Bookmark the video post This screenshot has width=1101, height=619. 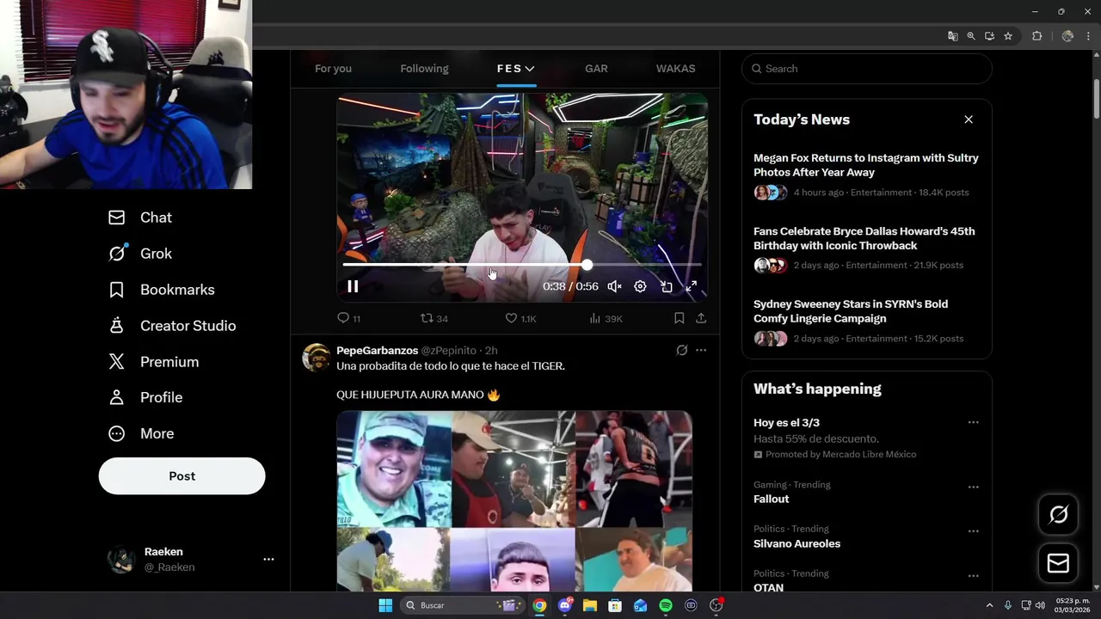click(679, 318)
